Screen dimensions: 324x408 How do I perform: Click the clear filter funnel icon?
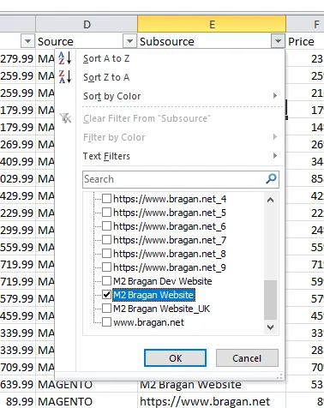point(66,118)
